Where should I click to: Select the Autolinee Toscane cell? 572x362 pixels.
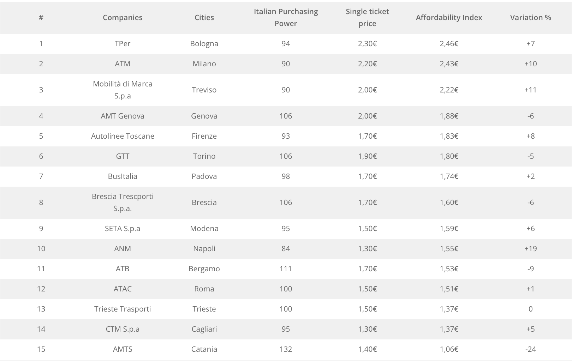pos(123,136)
